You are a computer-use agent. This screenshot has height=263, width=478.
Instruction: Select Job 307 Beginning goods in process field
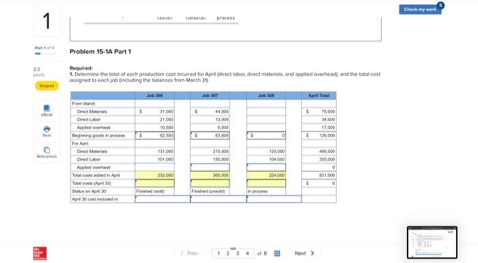point(210,135)
